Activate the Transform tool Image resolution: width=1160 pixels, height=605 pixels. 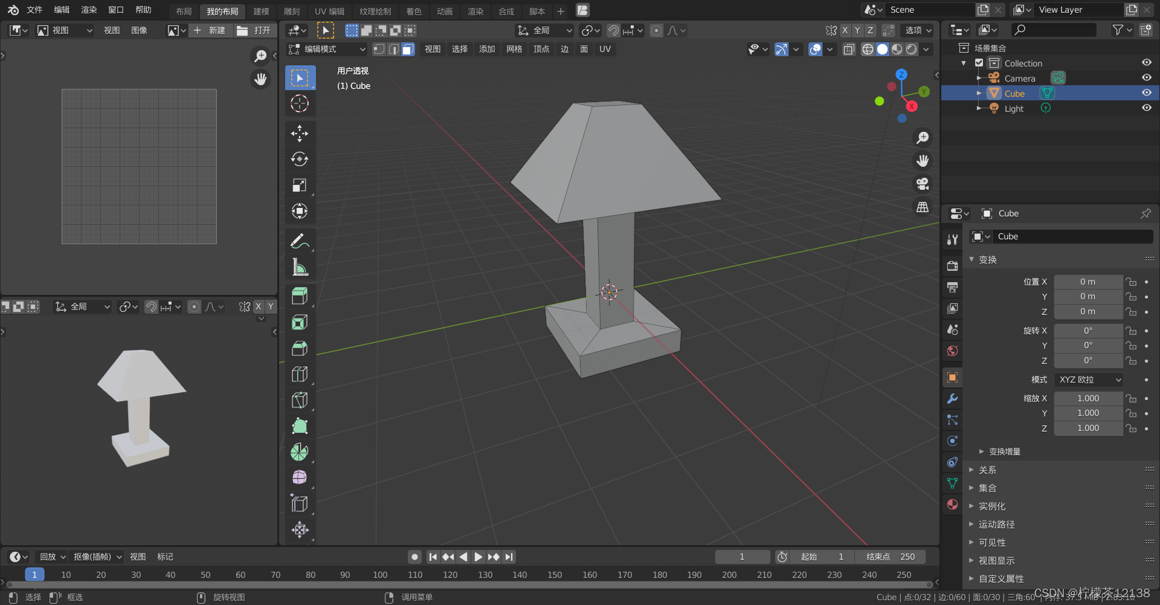tap(300, 211)
